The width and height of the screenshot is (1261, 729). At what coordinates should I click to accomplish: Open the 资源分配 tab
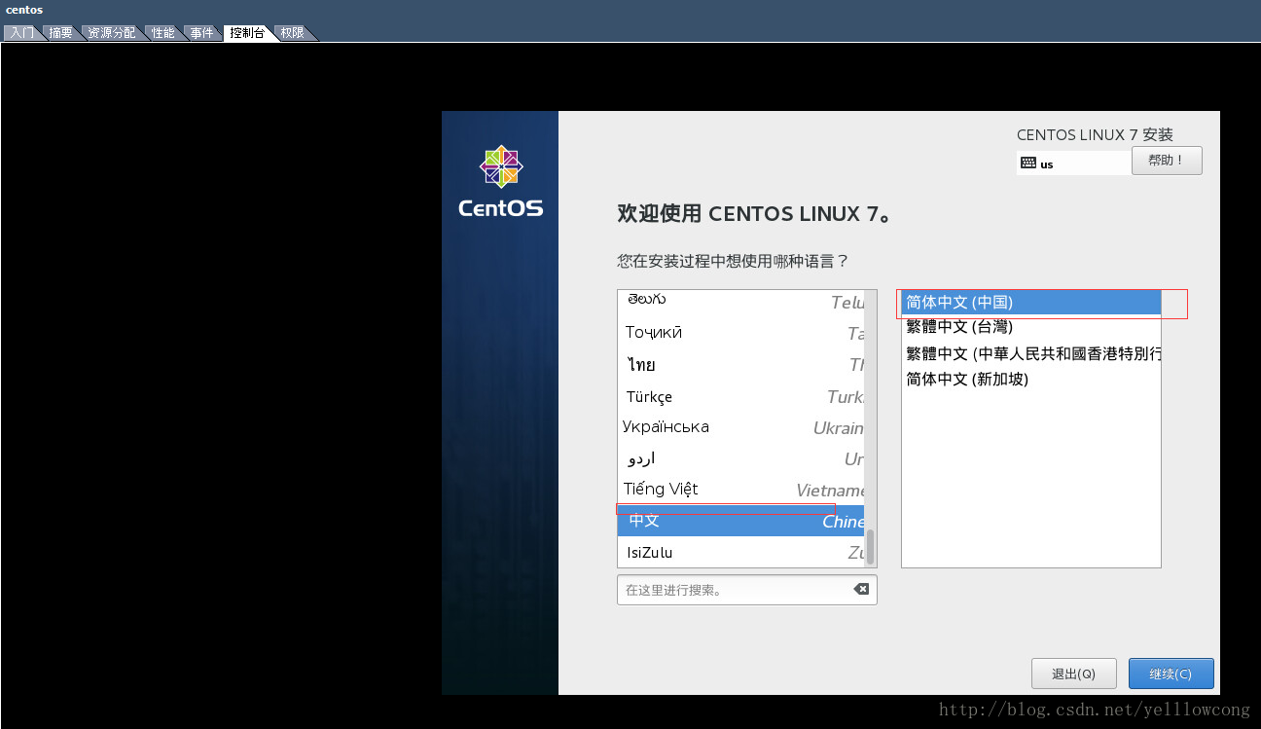pyautogui.click(x=111, y=33)
